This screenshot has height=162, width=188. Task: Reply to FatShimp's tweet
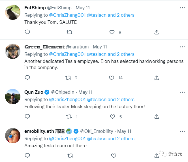(27, 32)
